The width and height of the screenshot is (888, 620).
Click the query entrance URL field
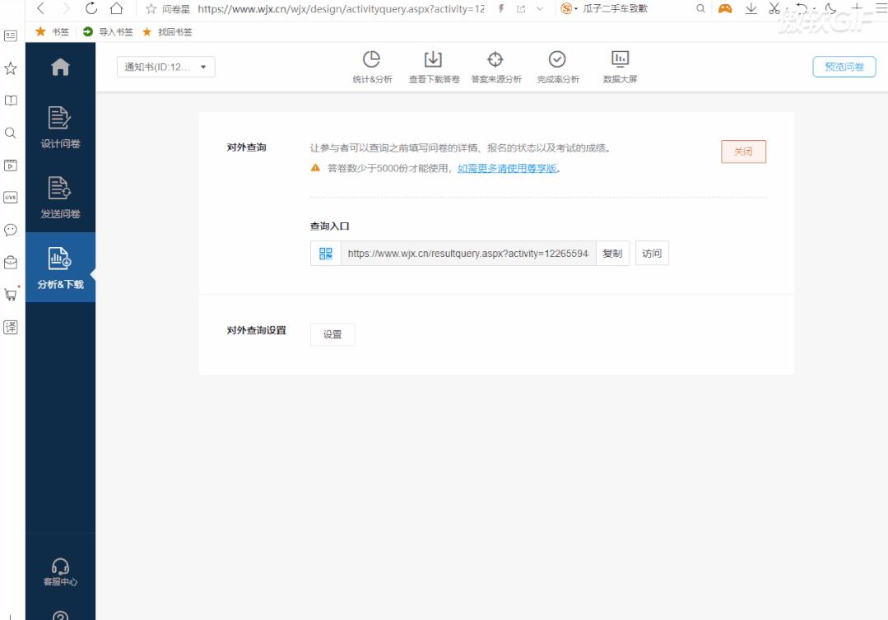tap(465, 253)
